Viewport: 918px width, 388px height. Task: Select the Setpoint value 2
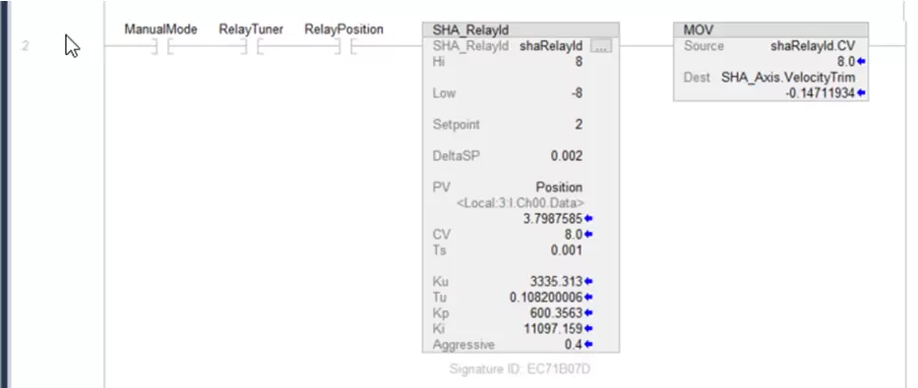click(x=579, y=125)
